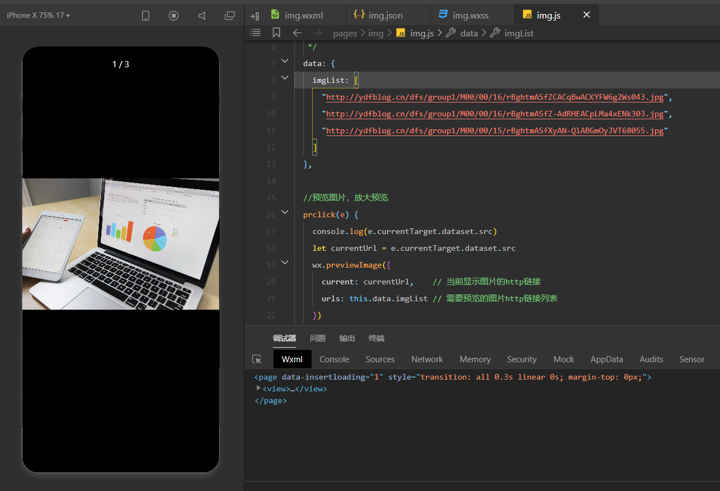
Task: Open the Network debugger tab
Action: pos(426,359)
